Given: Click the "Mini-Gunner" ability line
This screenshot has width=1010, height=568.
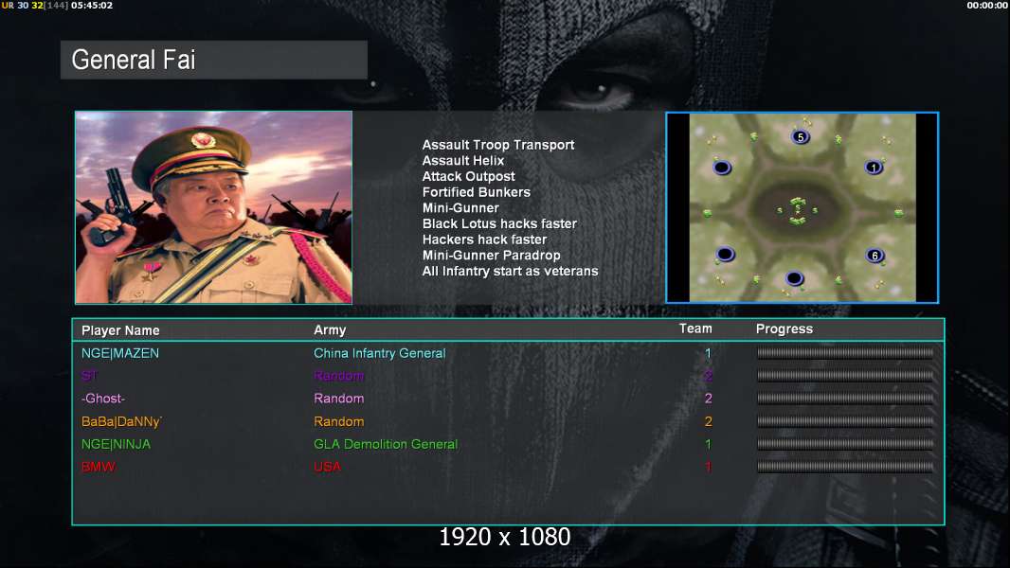Looking at the screenshot, I should coord(460,208).
